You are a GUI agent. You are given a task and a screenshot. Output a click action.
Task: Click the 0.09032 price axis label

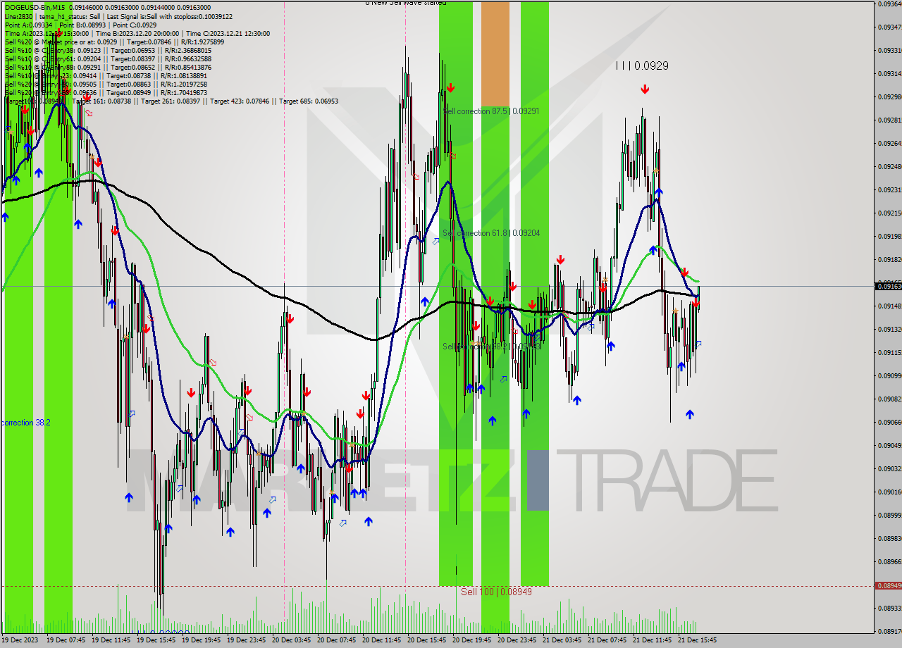[x=889, y=468]
